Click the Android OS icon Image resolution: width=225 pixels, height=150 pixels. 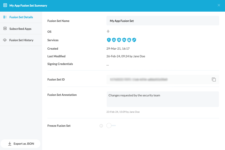108,32
